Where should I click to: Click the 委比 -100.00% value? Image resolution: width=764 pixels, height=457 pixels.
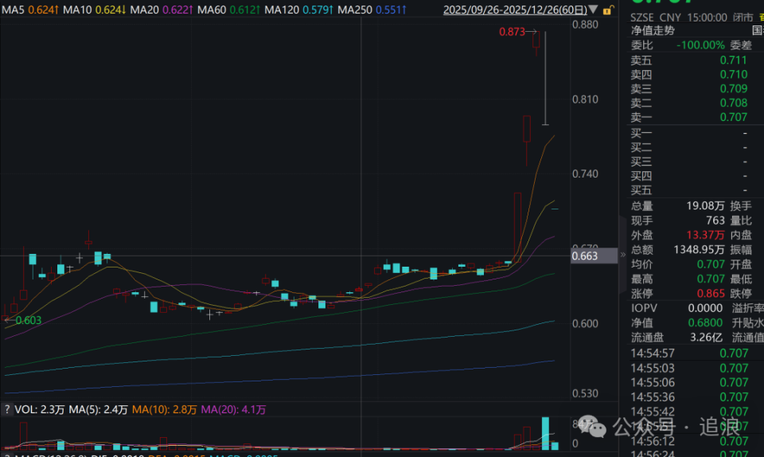[x=700, y=45]
